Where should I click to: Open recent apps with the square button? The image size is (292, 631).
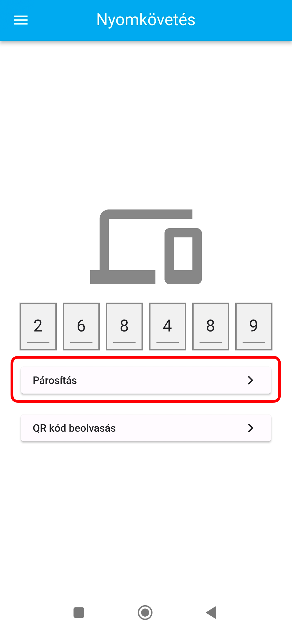coord(79,613)
